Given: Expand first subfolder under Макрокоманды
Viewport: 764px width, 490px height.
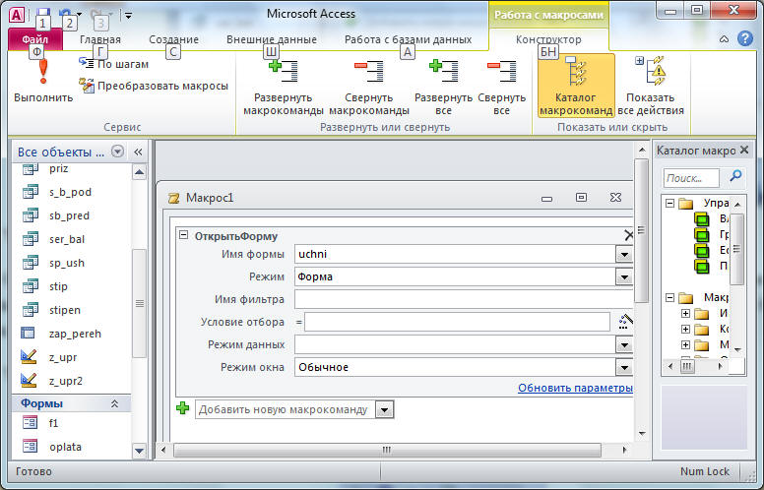Looking at the screenshot, I should 685,313.
